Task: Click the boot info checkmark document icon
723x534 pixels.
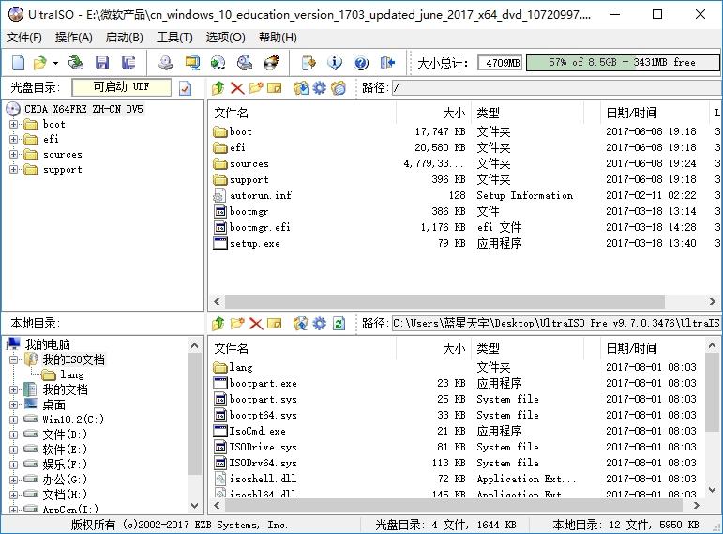Action: coord(186,87)
